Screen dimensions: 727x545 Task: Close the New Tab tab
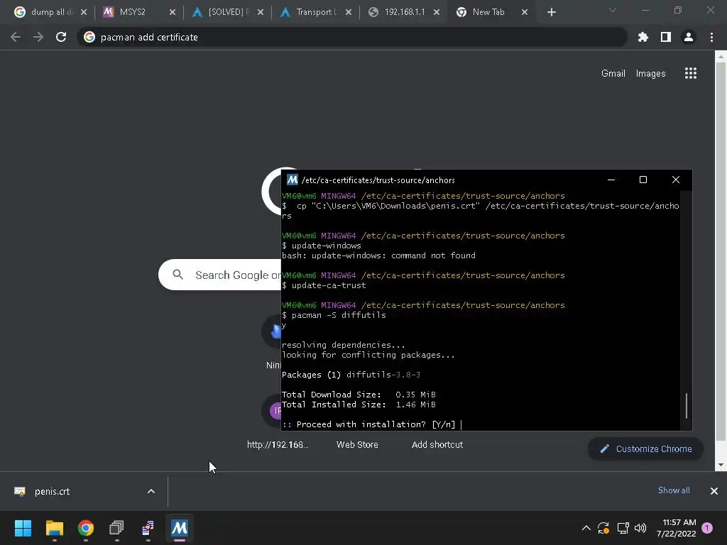[x=525, y=13]
